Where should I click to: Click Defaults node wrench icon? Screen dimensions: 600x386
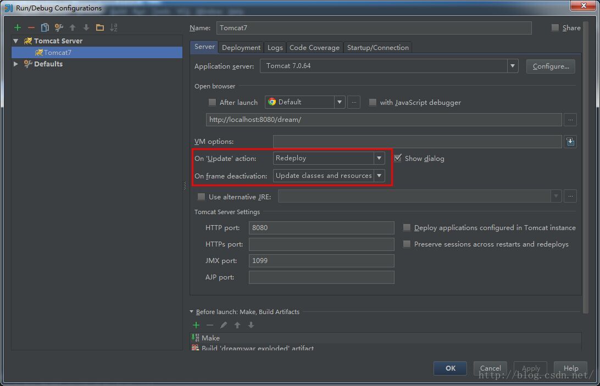pyautogui.click(x=28, y=64)
